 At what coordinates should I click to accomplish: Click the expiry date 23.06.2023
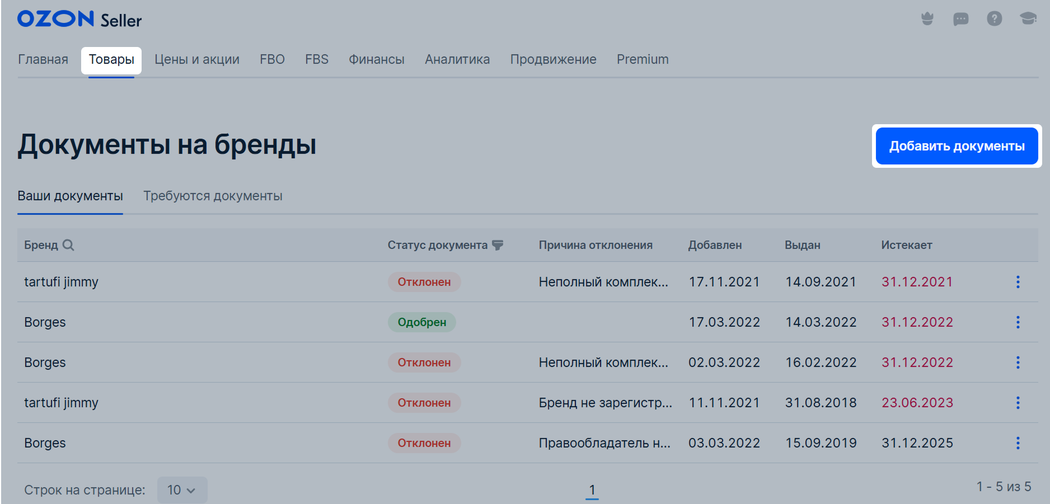click(x=917, y=403)
